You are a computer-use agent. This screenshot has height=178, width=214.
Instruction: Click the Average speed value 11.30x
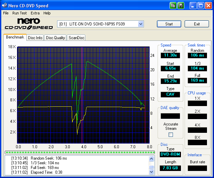coord(170,55)
